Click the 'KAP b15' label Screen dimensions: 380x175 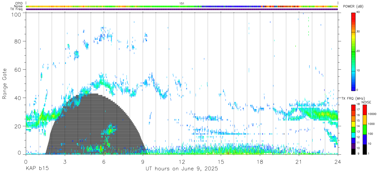click(x=37, y=169)
